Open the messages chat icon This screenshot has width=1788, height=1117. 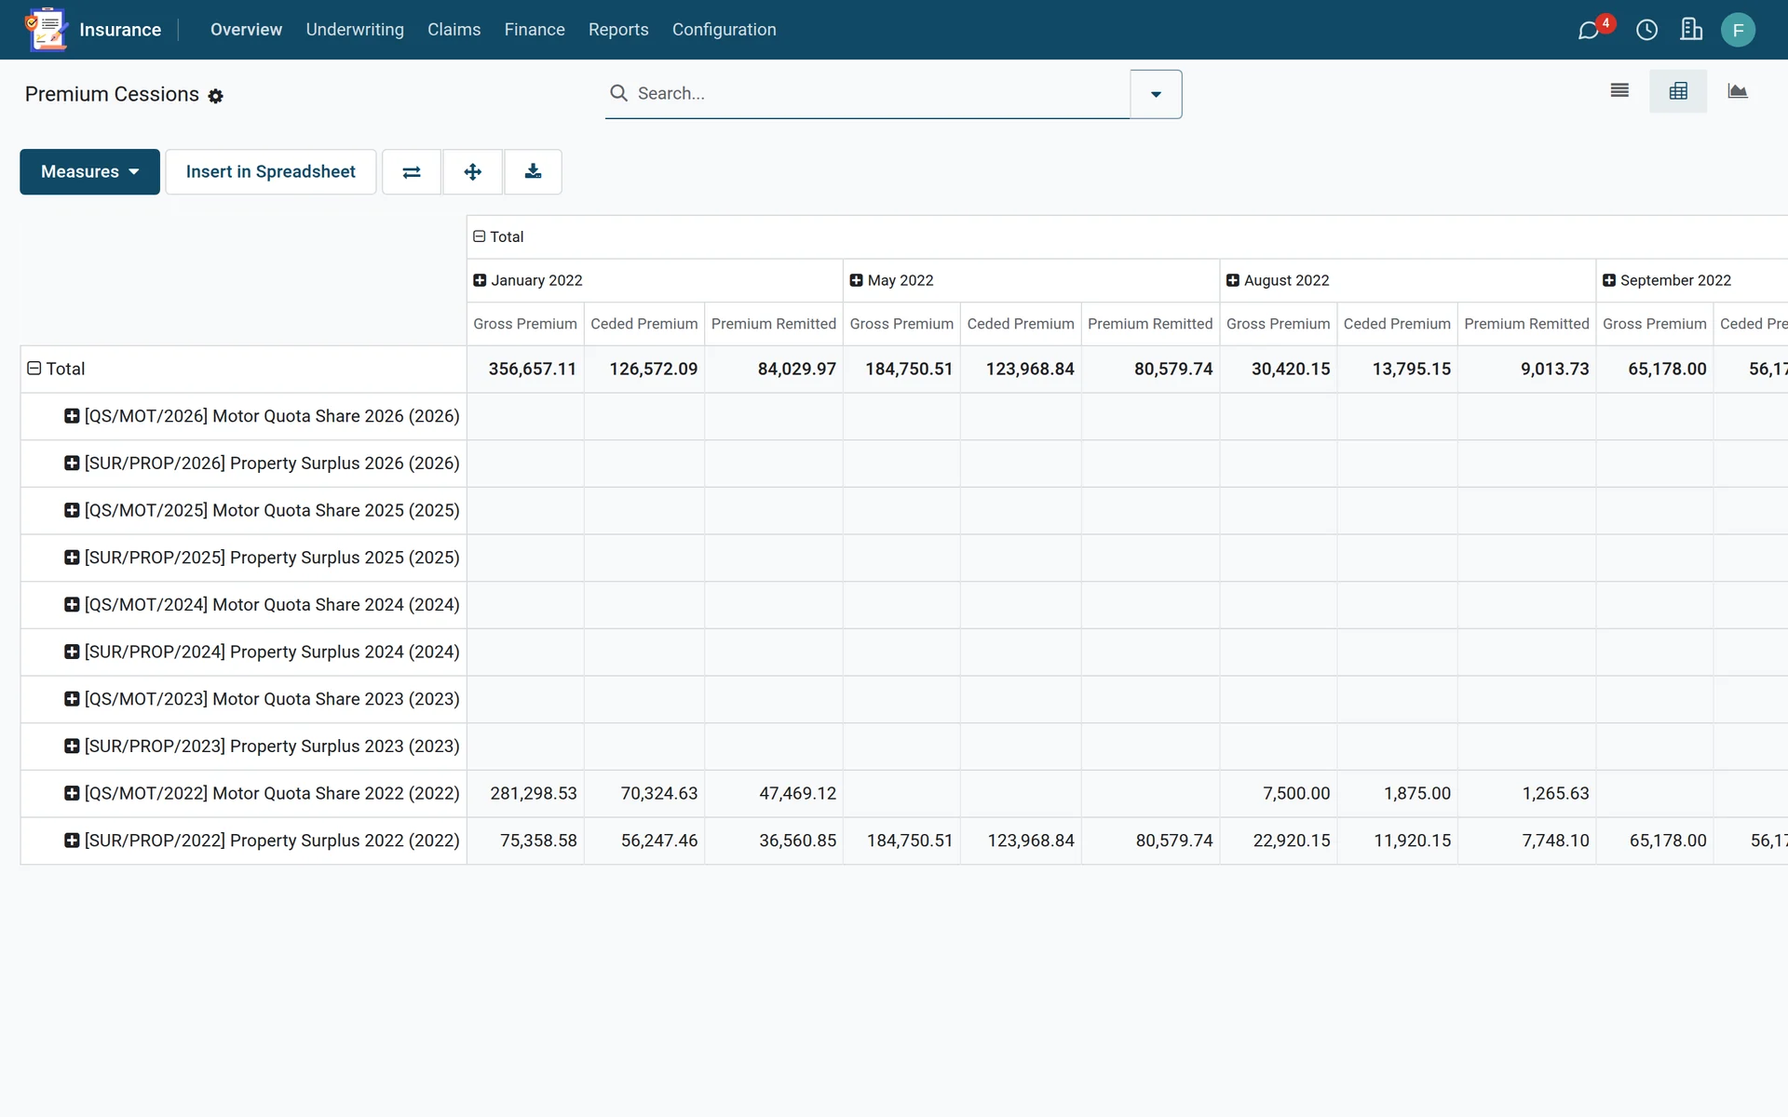(x=1589, y=30)
